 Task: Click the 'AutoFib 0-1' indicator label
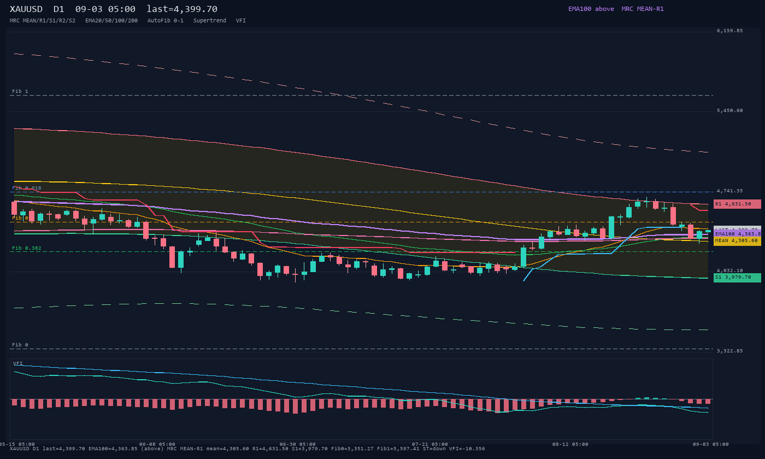click(166, 21)
